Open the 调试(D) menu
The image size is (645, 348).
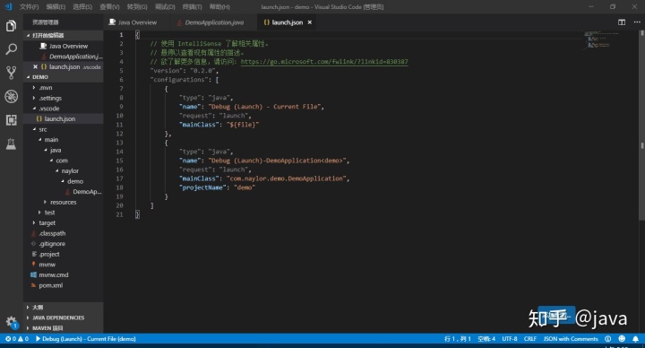(165, 7)
